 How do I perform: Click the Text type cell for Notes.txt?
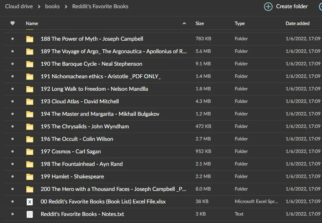click(x=239, y=214)
